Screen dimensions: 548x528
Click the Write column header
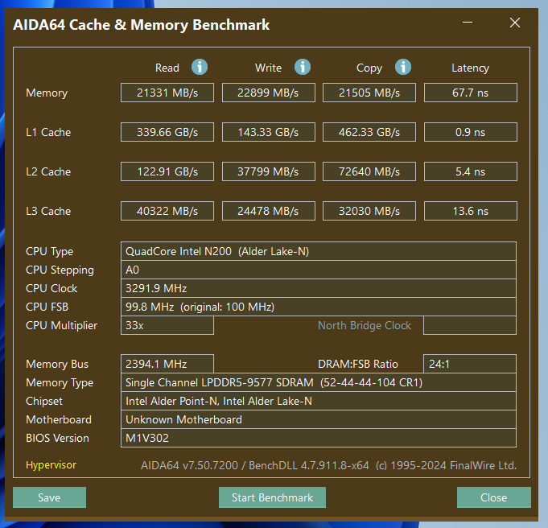[268, 68]
